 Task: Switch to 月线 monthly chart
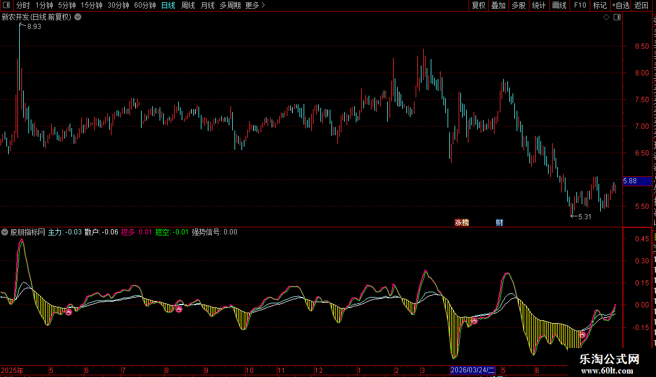(207, 5)
